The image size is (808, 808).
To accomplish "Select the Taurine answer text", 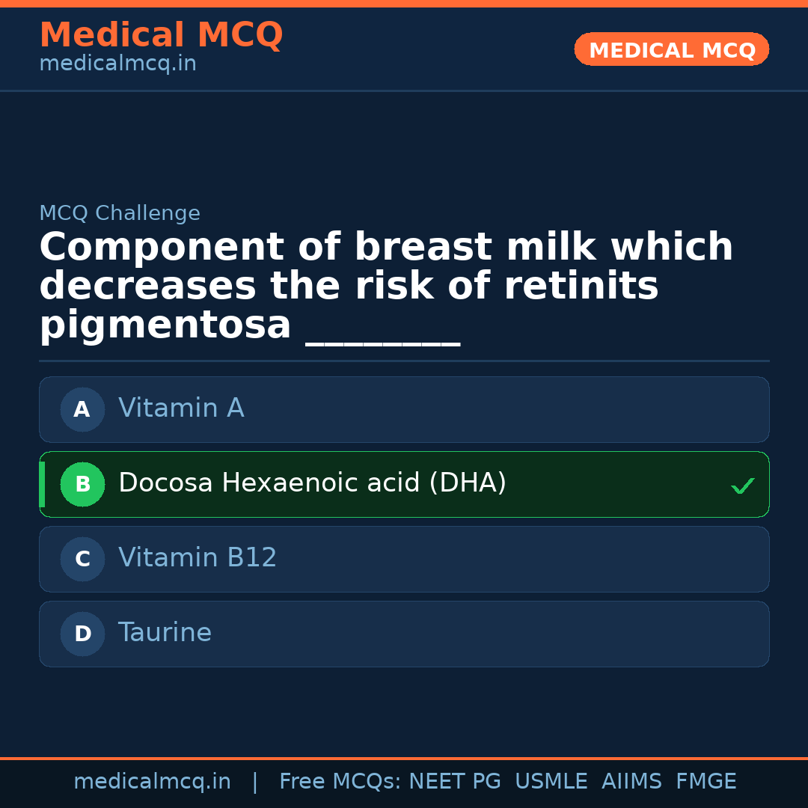I will 165,633.
